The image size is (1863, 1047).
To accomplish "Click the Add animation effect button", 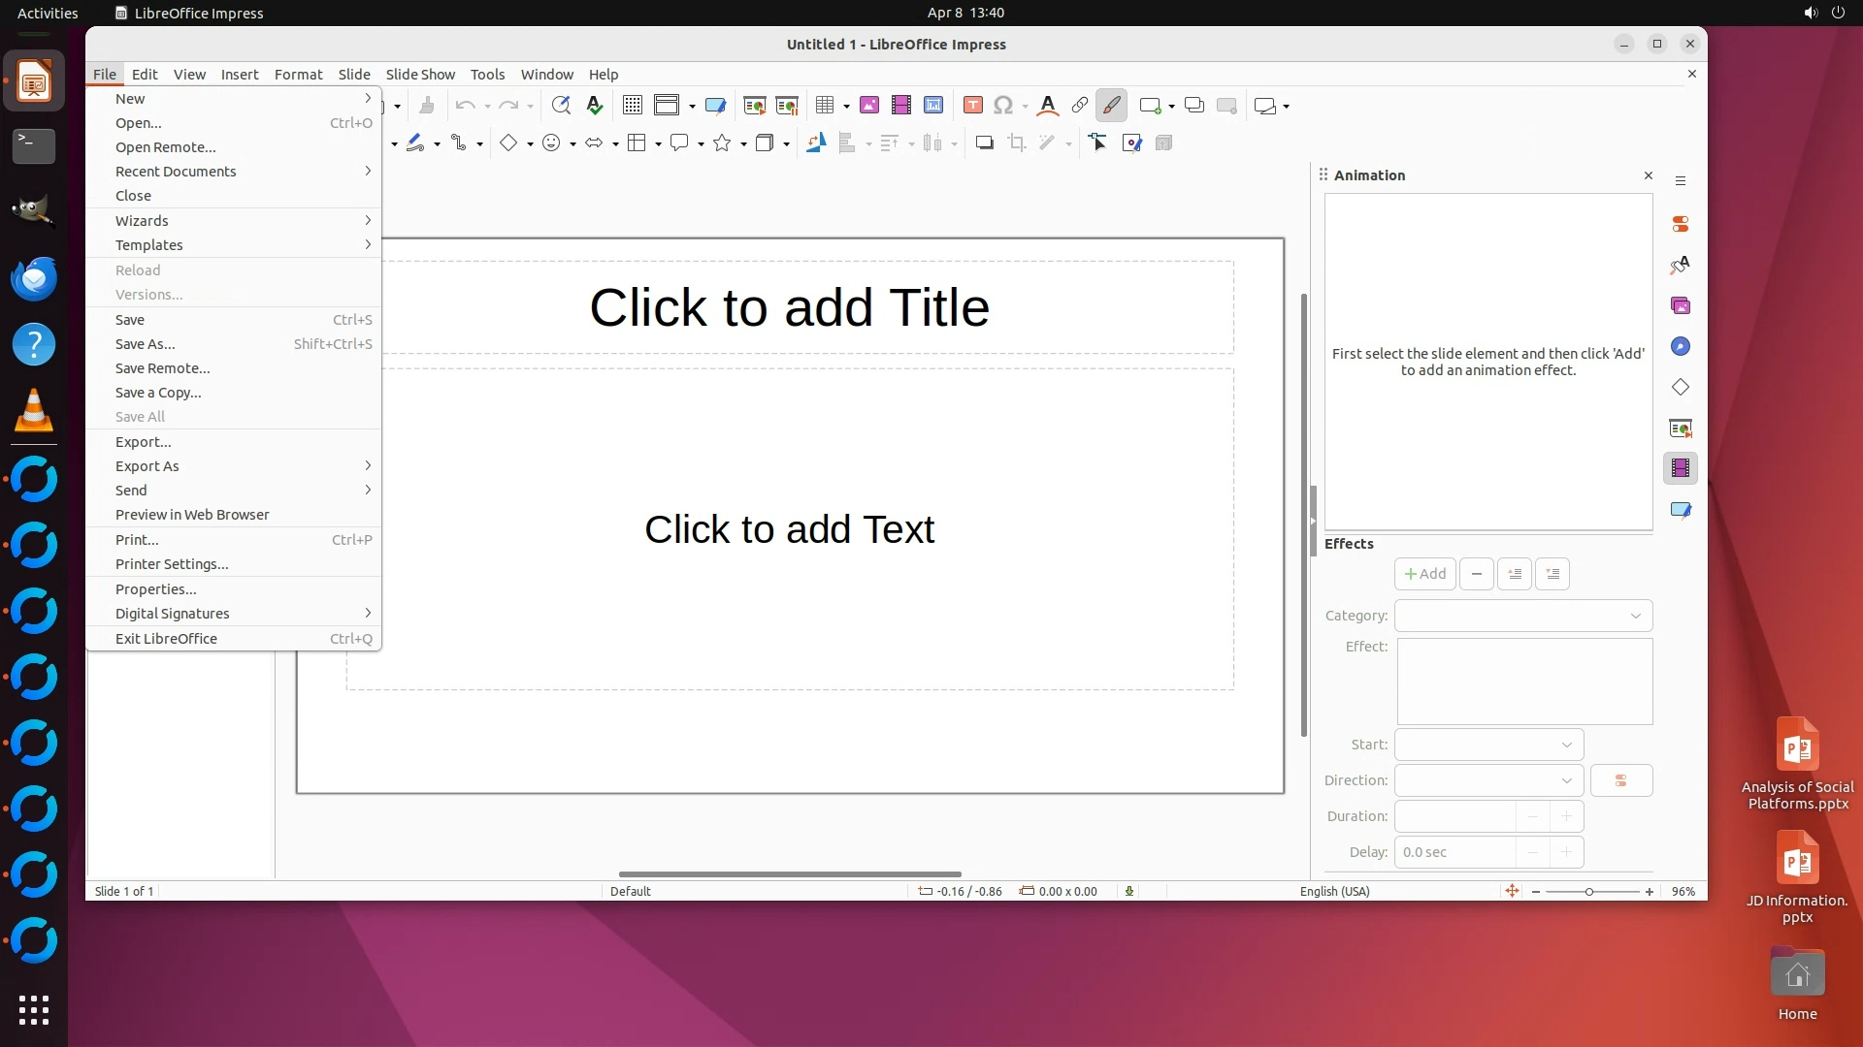I will (x=1424, y=574).
